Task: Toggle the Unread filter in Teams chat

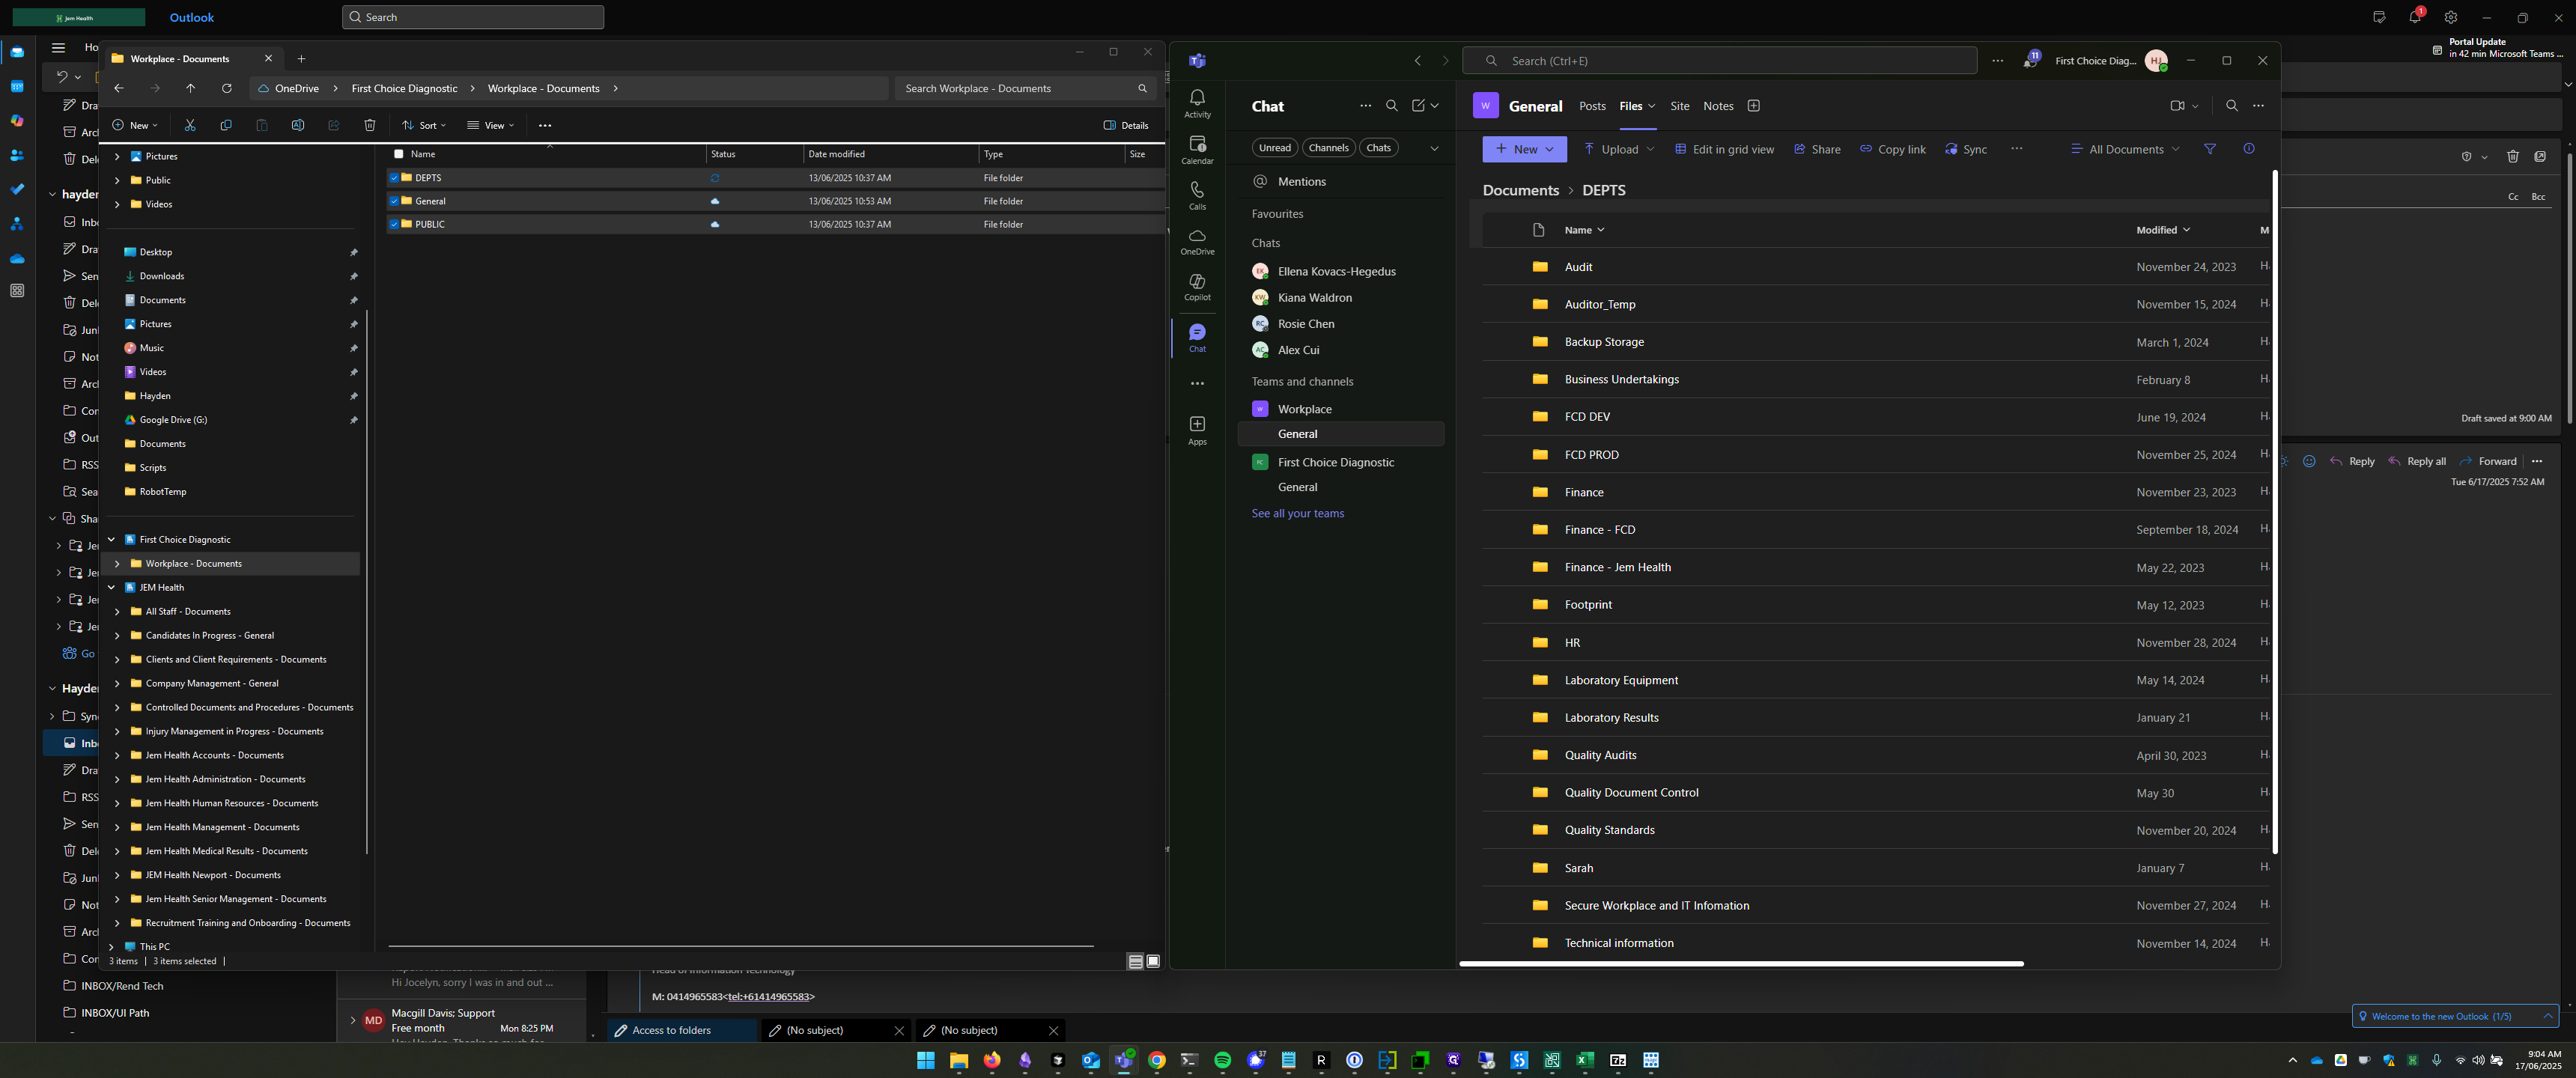Action: [x=1274, y=148]
